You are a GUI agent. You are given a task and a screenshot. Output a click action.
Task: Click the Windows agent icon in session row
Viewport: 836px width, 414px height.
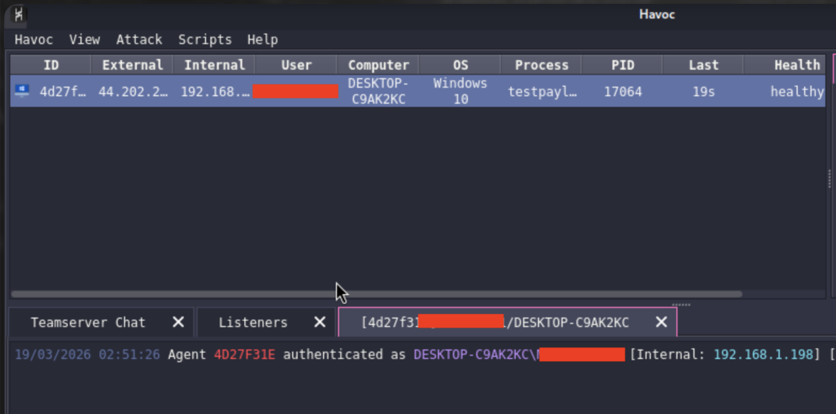(x=22, y=90)
